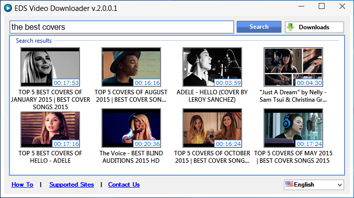The image size is (354, 198).
Task: Select the Covers of August 2015 thumbnail
Action: point(131,67)
